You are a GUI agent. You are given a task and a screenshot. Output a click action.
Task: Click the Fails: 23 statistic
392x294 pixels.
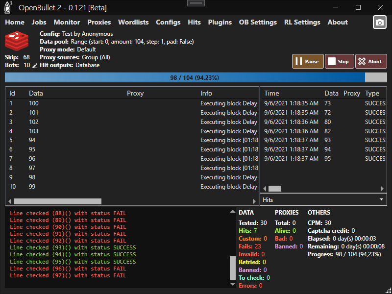pyautogui.click(x=250, y=246)
